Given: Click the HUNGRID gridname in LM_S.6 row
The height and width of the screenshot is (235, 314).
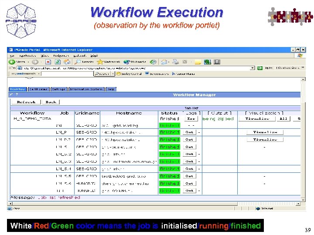Looking at the screenshot, I should [x=86, y=184].
